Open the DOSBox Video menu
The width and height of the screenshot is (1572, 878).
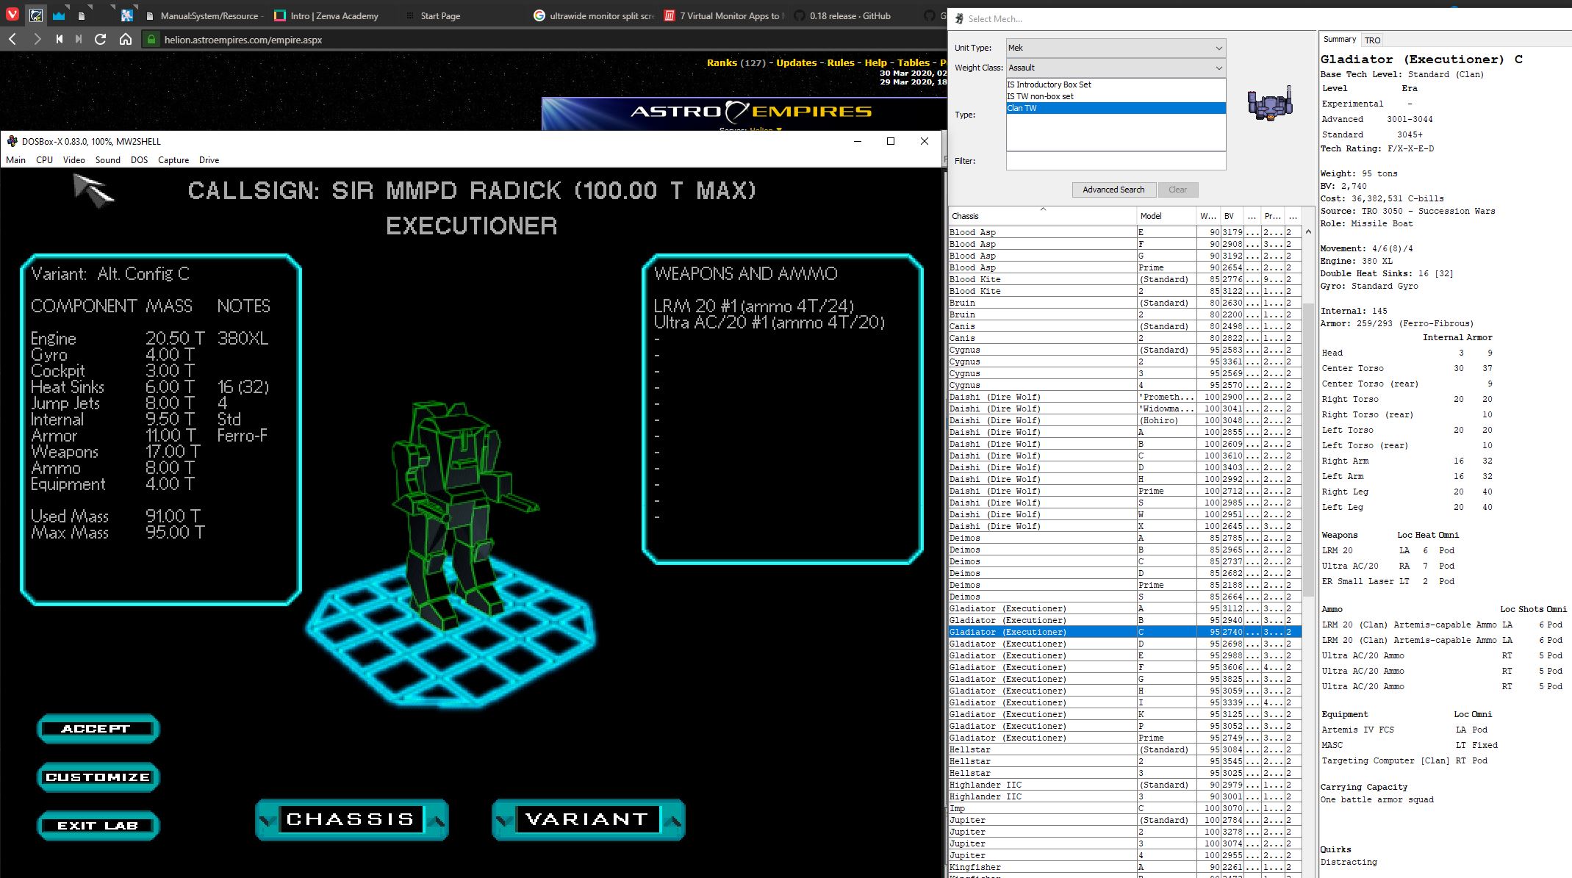click(x=73, y=160)
